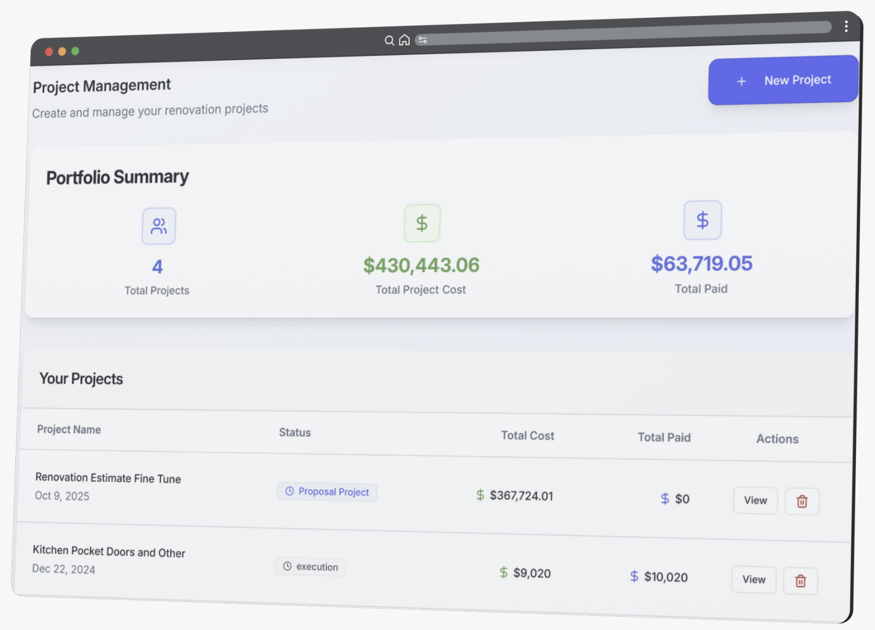Create a New Project
875x630 pixels.
783,80
